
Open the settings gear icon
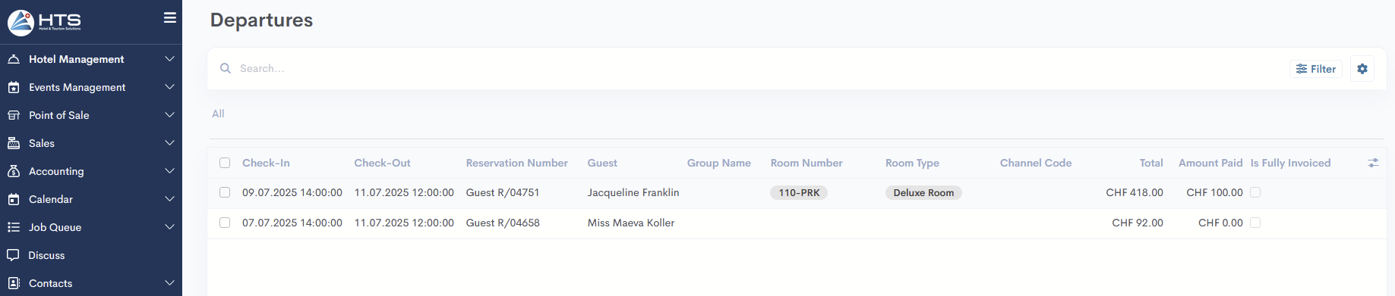coord(1362,69)
